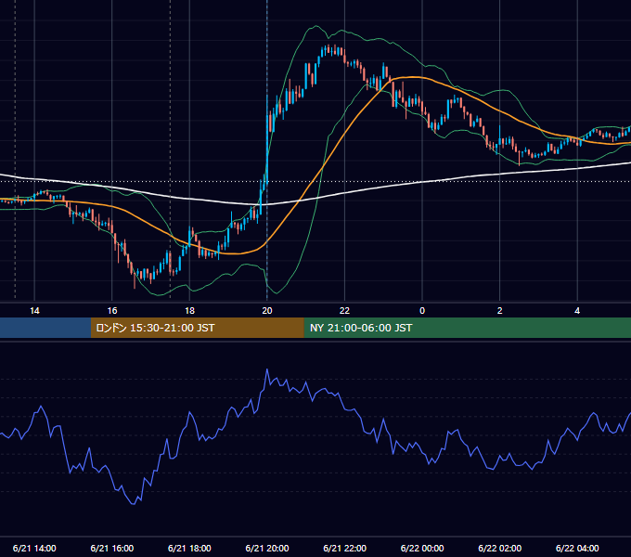Click the time axis label 4
The height and width of the screenshot is (557, 631).
(x=577, y=311)
